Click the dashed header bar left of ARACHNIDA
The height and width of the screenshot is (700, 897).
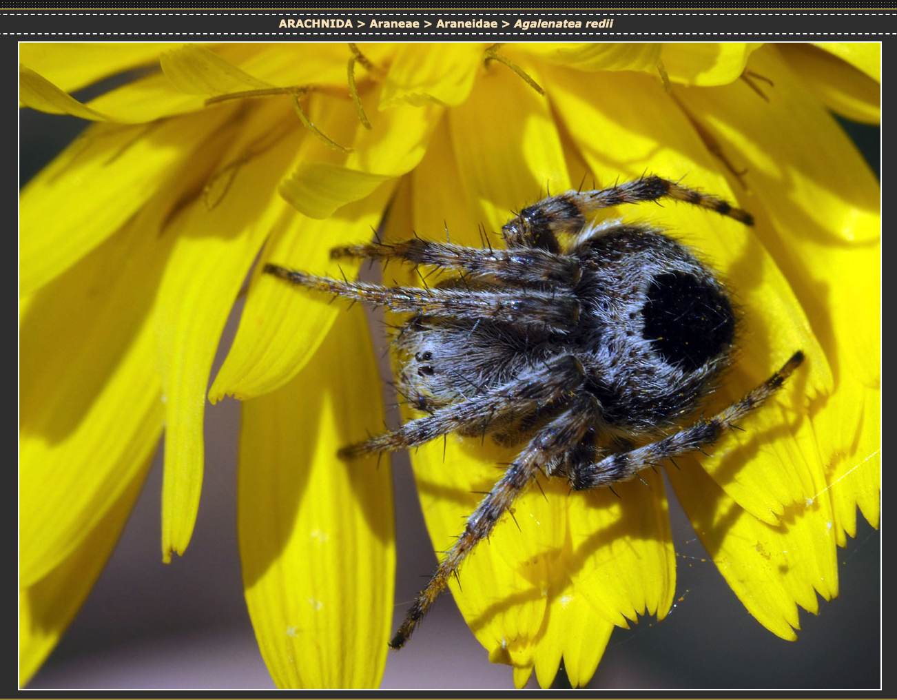point(138,24)
